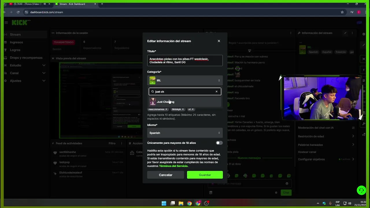Screen dimensions: 370x208
Task: Click the Filtro button in activity feed
Action: click(112, 143)
